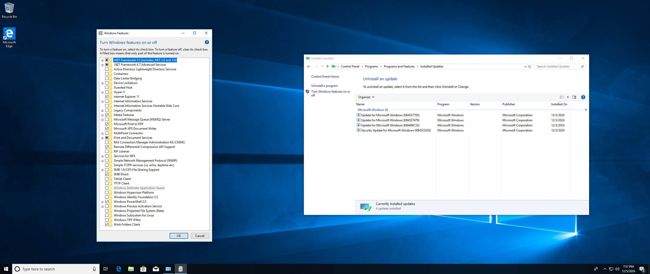Click the Uninstall a program link

[x=324, y=86]
